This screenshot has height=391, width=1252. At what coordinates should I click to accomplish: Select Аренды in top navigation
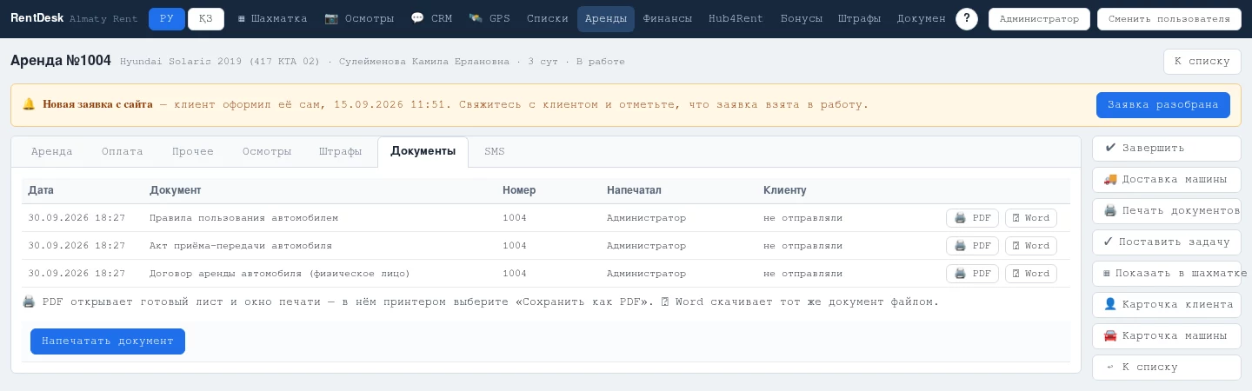click(606, 19)
